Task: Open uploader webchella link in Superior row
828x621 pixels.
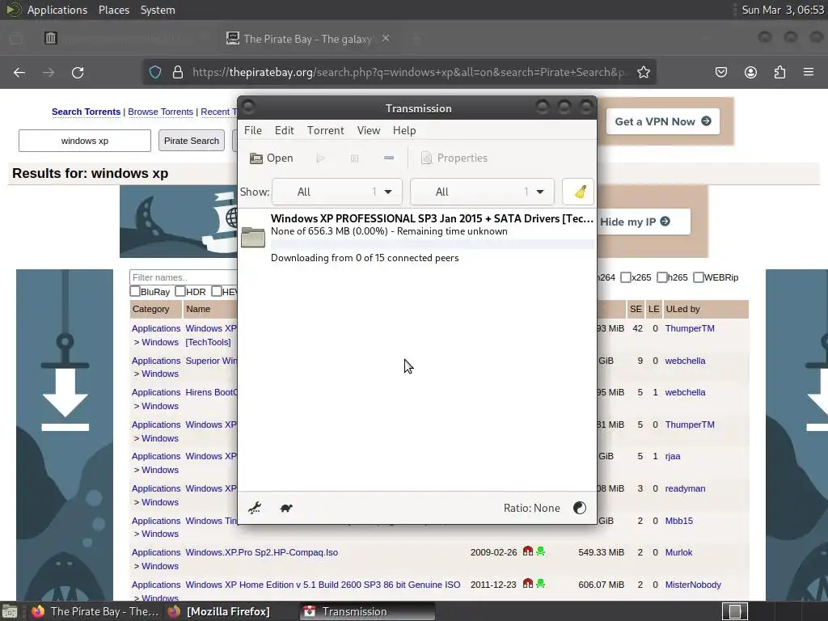Action: (x=685, y=361)
